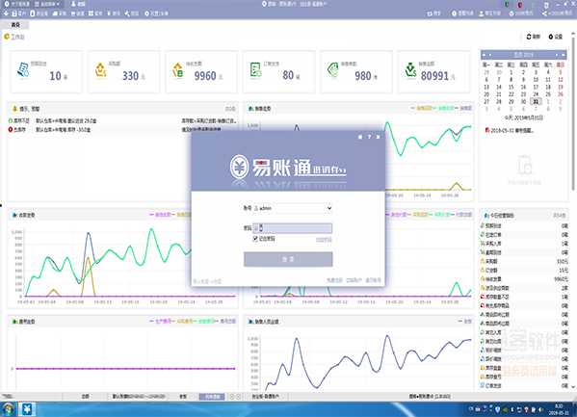Click scroll-down arrow at bottom right
The height and width of the screenshot is (417, 577).
point(573,386)
